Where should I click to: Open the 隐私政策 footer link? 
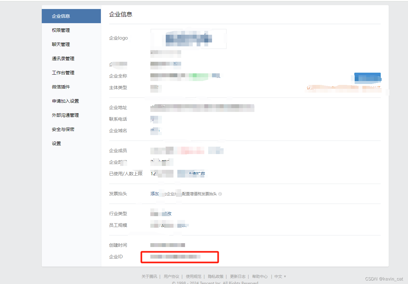216,276
